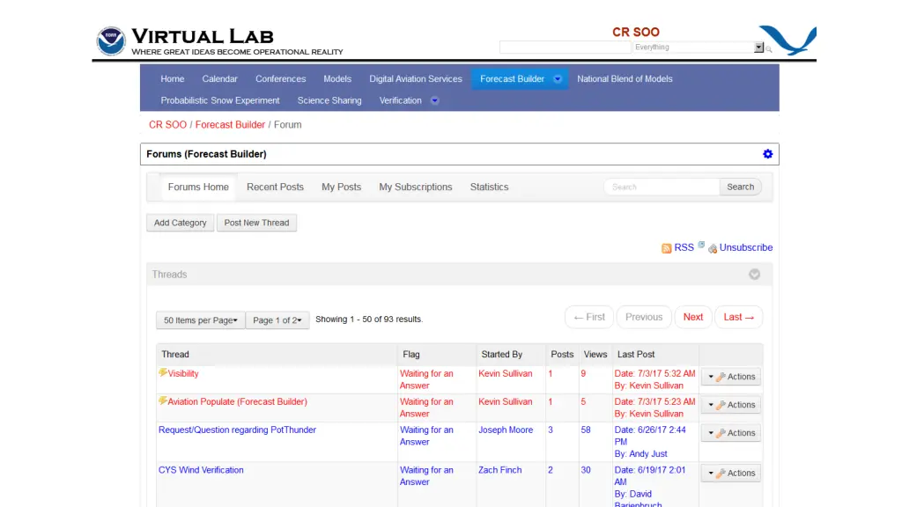Image resolution: width=902 pixels, height=507 pixels.
Task: Click Post New Thread button
Action: point(256,223)
